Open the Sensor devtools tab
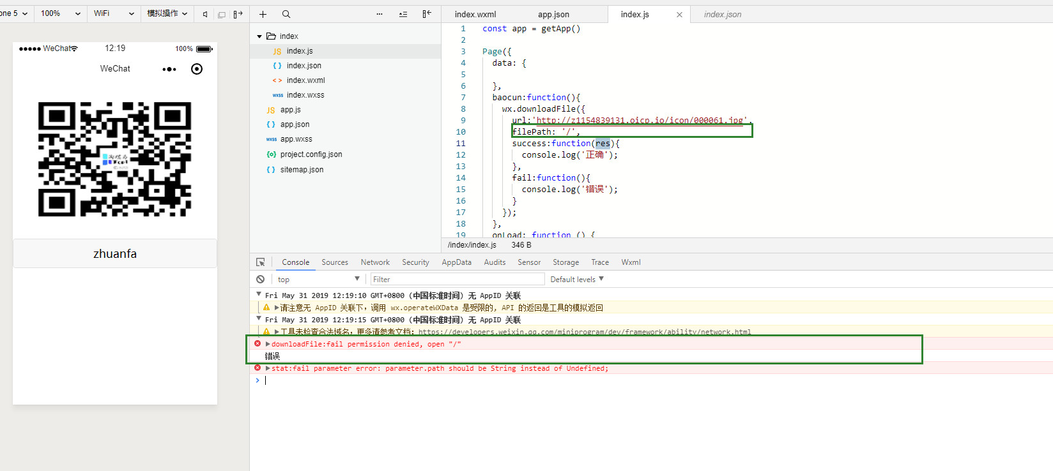1053x471 pixels. (529, 262)
